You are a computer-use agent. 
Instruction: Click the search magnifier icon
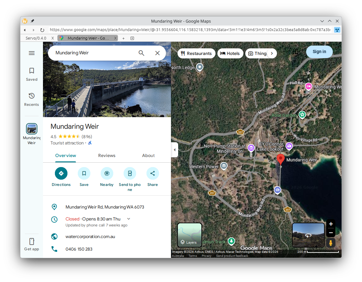coord(141,53)
